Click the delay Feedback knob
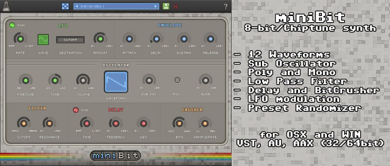 116,123
